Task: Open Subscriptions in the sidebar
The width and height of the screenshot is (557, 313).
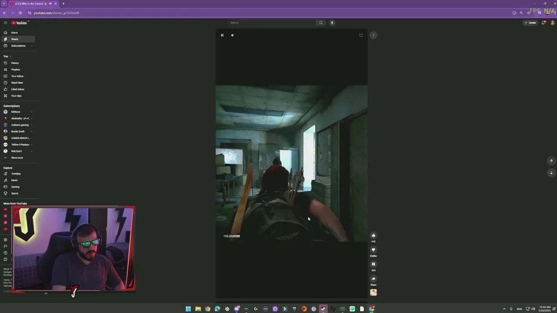Action: pos(17,46)
